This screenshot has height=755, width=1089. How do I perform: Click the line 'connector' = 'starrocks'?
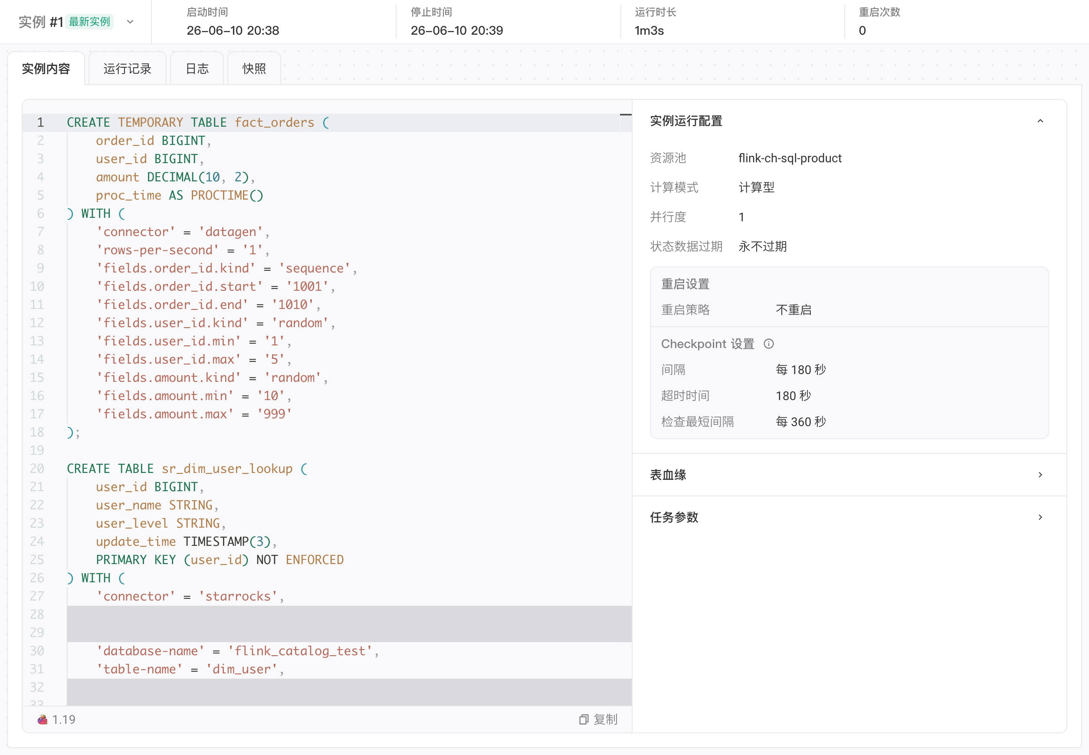click(190, 596)
